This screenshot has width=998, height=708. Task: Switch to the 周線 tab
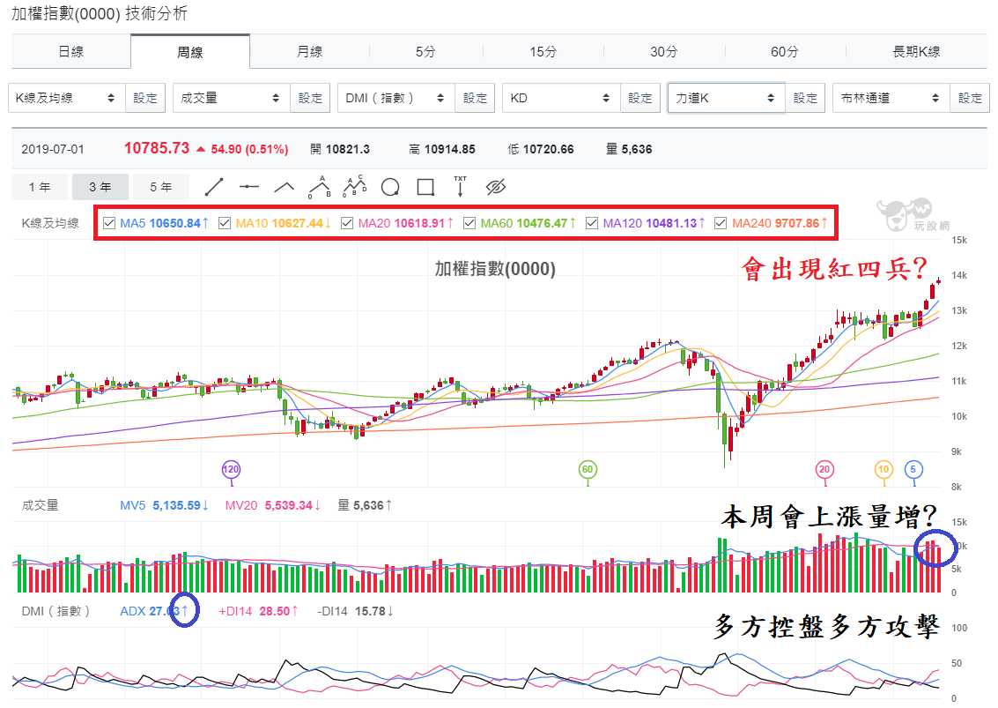coord(190,52)
